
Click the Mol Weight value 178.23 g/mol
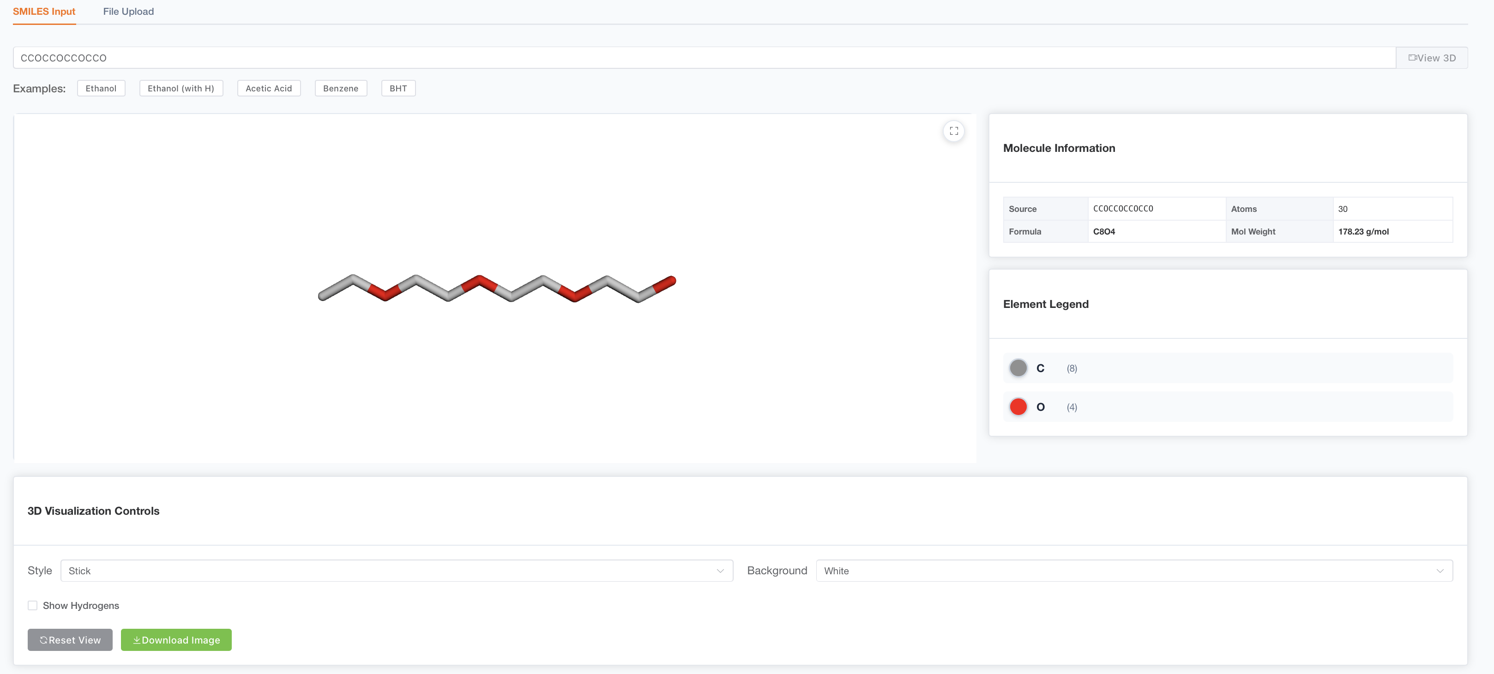point(1363,231)
